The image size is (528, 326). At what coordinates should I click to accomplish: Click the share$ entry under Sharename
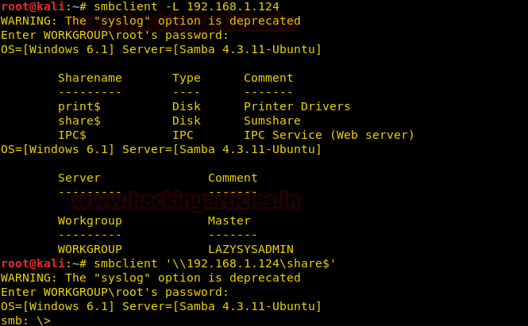pyautogui.click(x=79, y=121)
